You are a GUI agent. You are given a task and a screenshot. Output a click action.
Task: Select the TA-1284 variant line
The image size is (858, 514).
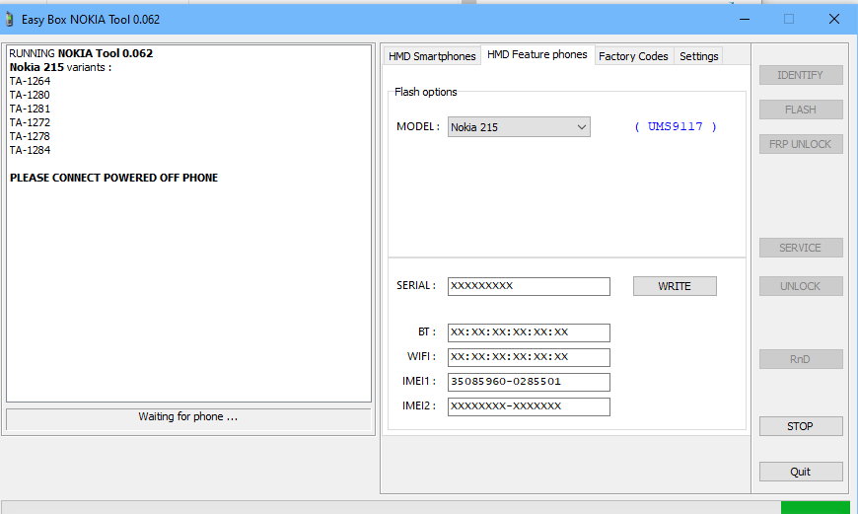pos(31,149)
